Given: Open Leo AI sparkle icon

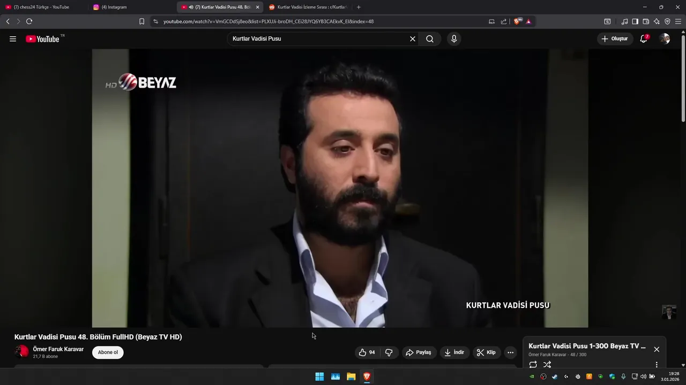Looking at the screenshot, I should coord(657,21).
